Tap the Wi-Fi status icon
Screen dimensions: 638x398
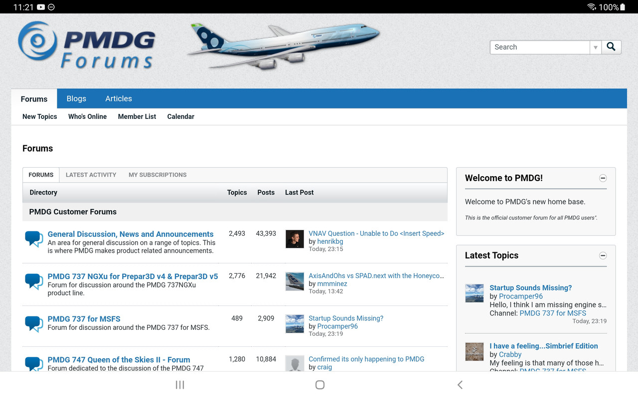pos(592,7)
